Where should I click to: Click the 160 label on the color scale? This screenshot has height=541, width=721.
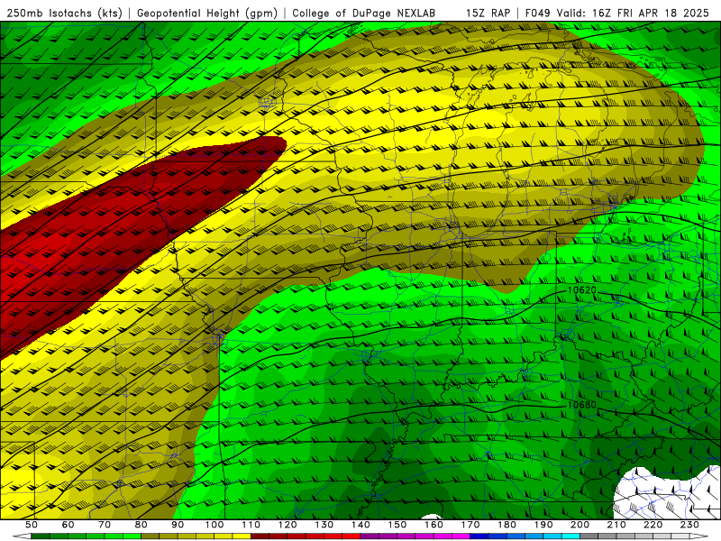click(x=434, y=525)
